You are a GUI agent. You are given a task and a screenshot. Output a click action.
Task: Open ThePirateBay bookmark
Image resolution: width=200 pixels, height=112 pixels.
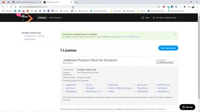click(x=129, y=11)
